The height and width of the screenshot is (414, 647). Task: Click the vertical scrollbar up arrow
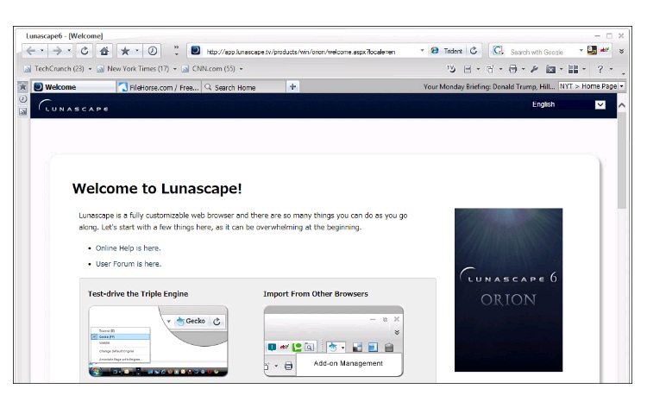622,105
